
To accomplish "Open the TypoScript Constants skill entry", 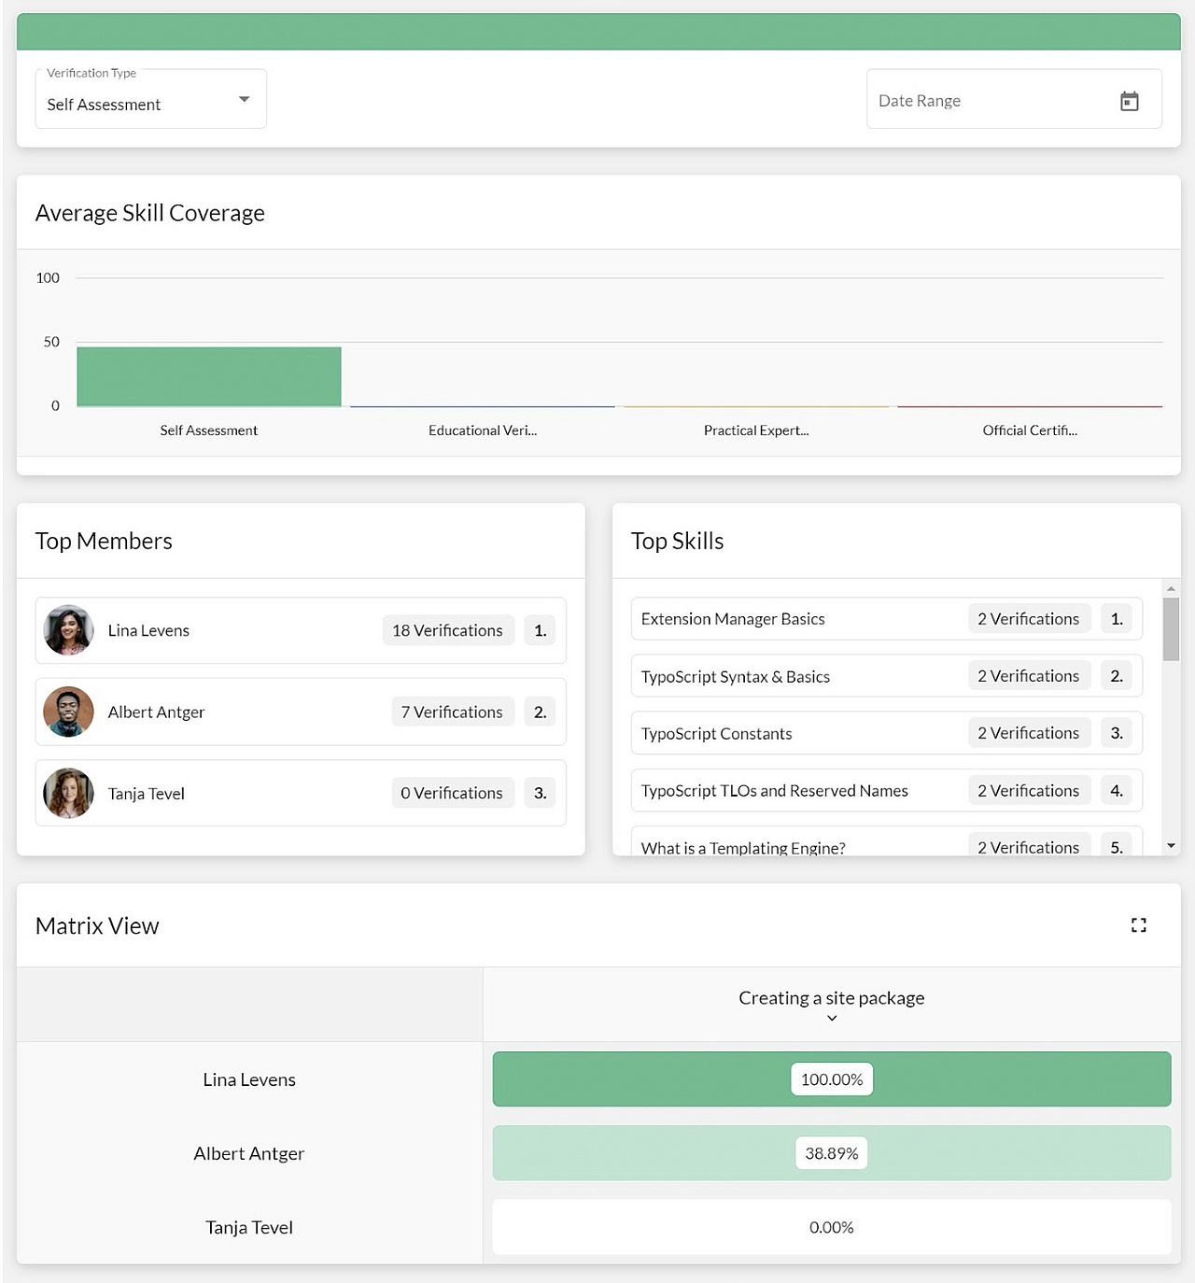I will pos(716,734).
